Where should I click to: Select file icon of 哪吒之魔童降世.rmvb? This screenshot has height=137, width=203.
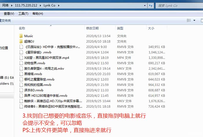click(21, 79)
